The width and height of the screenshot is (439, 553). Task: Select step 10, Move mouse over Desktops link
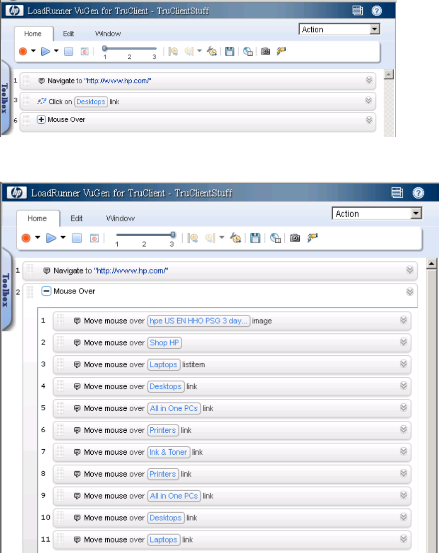click(x=231, y=518)
